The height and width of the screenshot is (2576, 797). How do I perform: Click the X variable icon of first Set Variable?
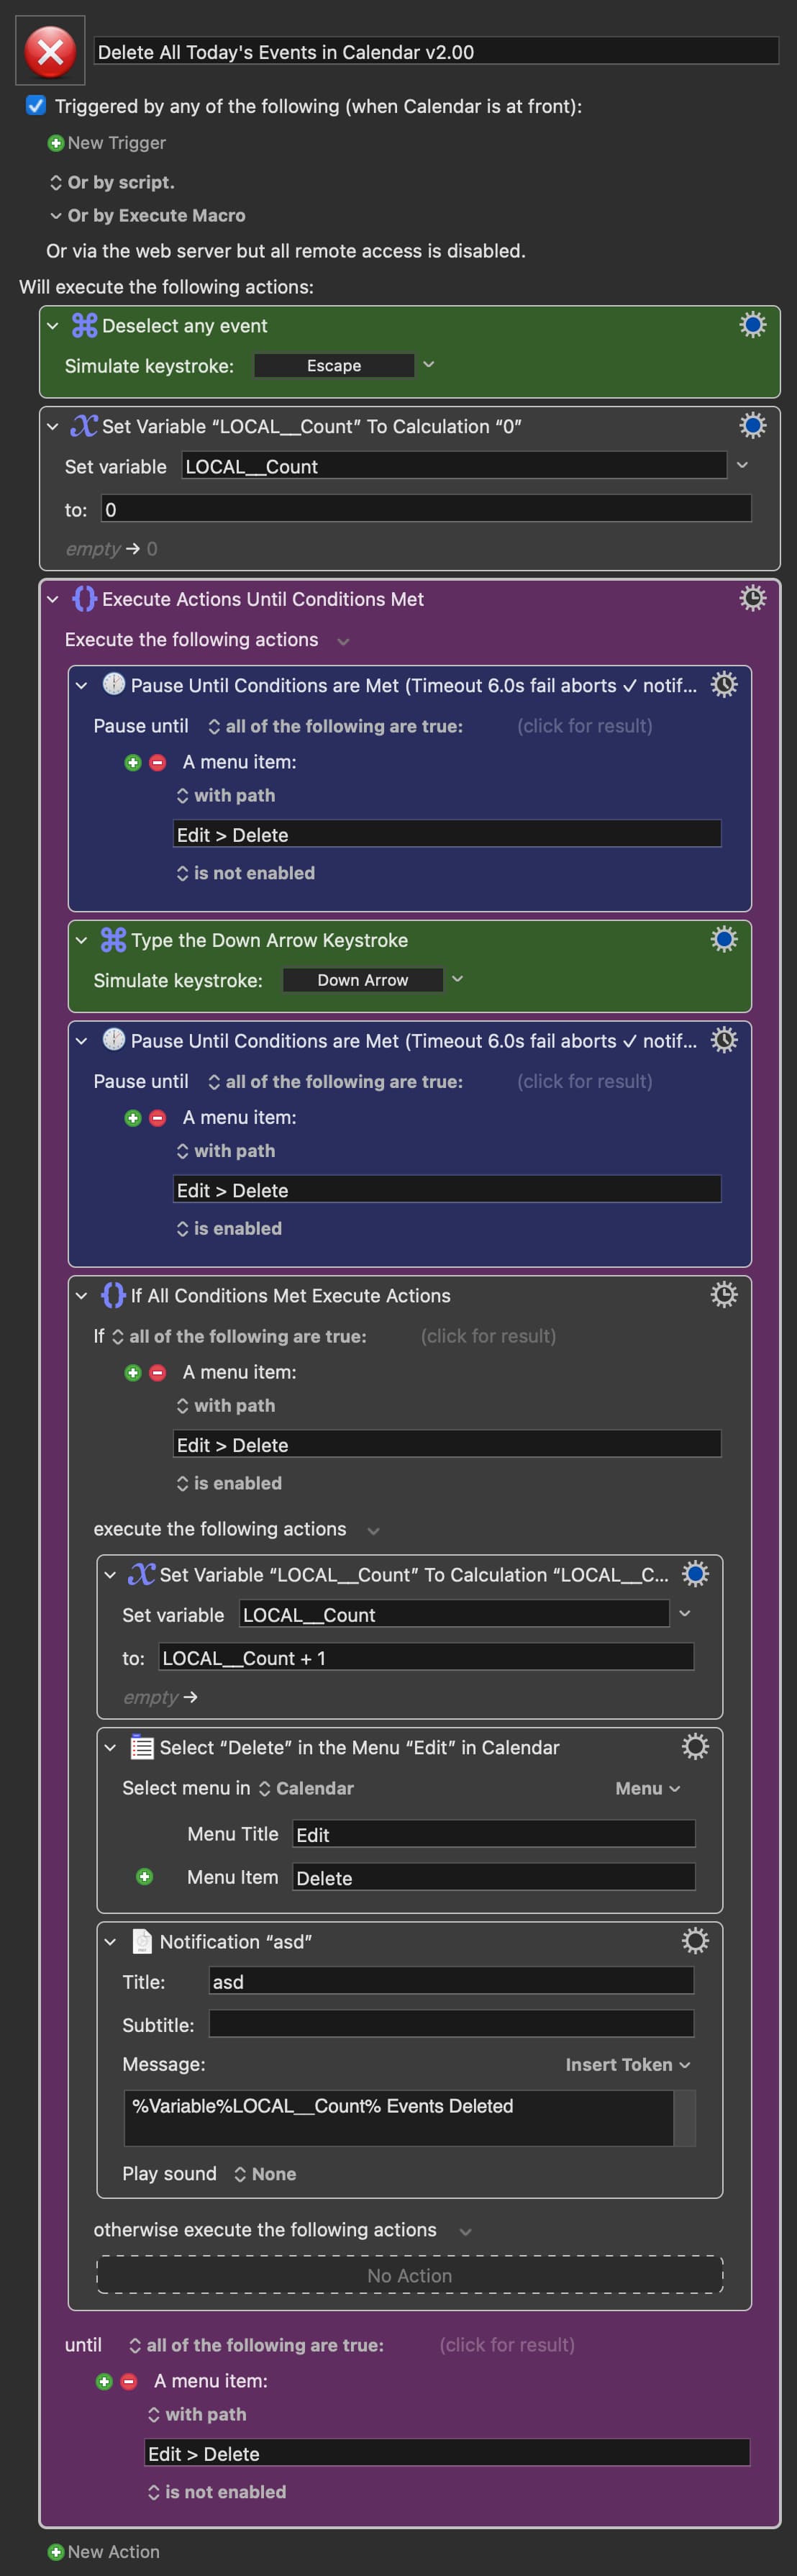tap(84, 426)
